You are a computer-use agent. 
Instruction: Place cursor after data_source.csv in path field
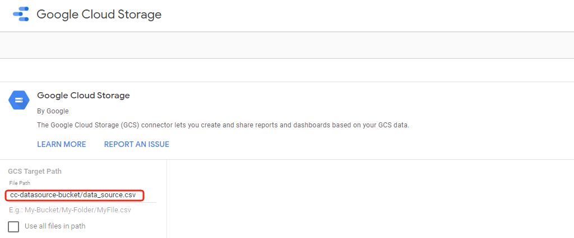[x=136, y=196]
